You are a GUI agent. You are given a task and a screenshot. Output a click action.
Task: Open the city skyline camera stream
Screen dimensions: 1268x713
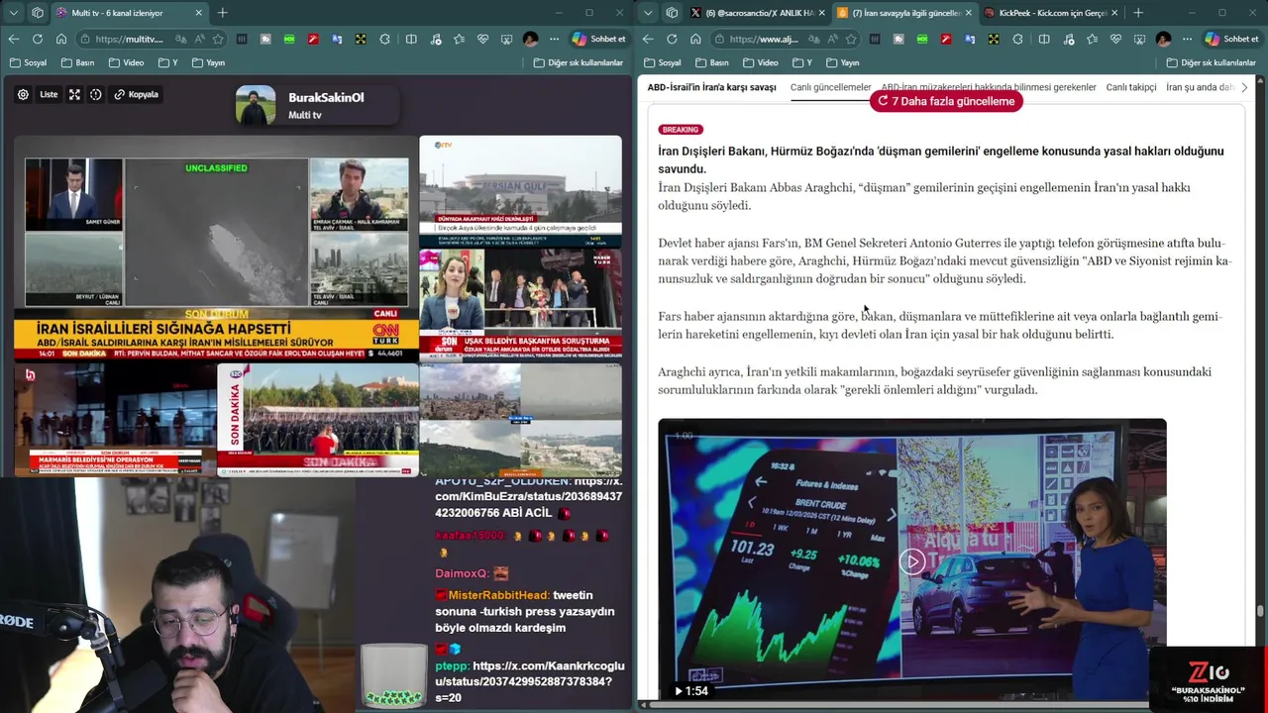(520, 419)
